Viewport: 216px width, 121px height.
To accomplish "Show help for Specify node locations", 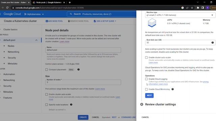I will click(x=71, y=105).
